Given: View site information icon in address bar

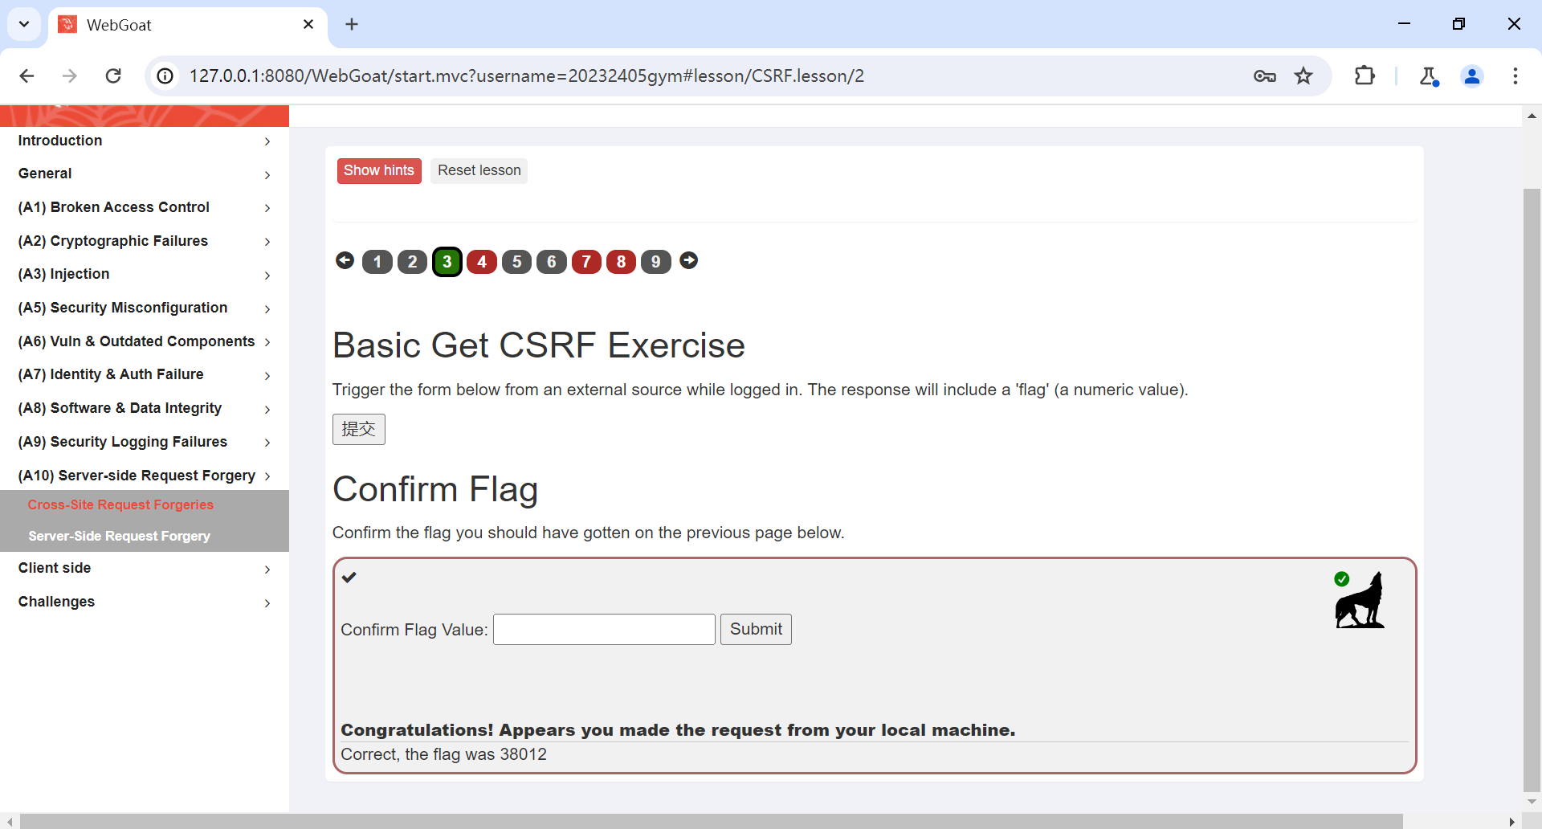Looking at the screenshot, I should click(165, 76).
